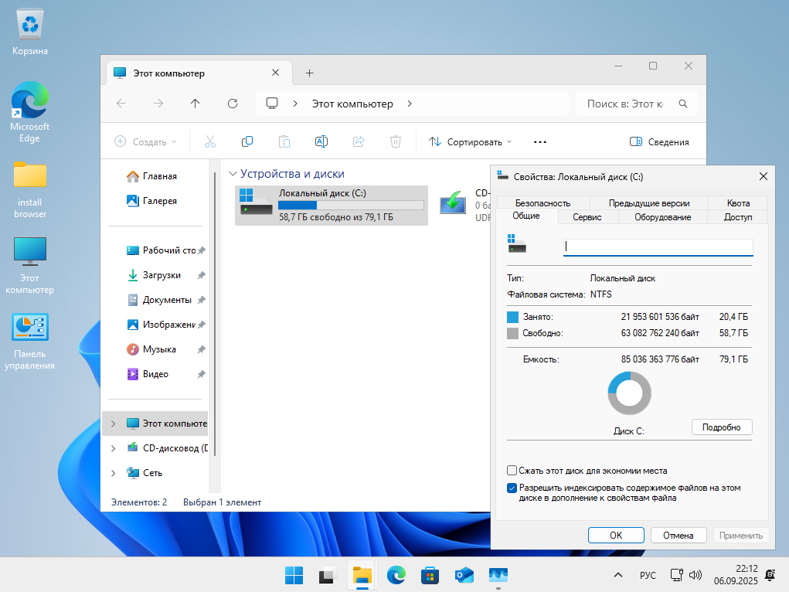Click the Share icon in Explorer toolbar
Image resolution: width=789 pixels, height=592 pixels.
point(359,141)
